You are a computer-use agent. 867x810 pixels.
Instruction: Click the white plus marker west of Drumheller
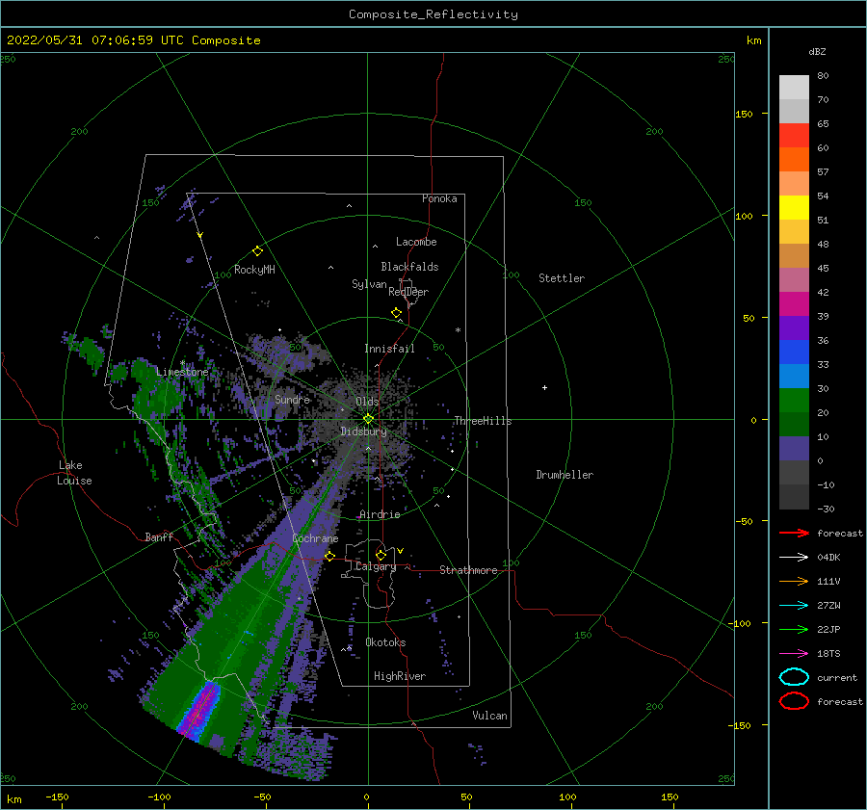[544, 387]
